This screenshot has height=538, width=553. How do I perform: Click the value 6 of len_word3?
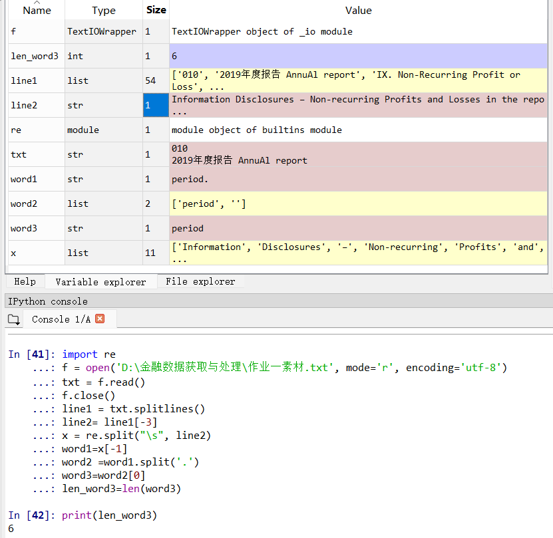(x=358, y=56)
